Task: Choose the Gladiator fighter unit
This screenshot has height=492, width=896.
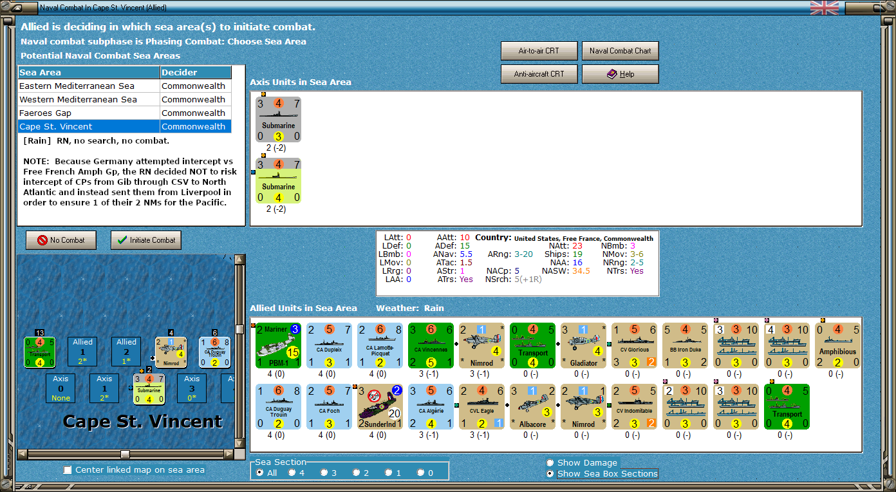Action: pos(584,346)
